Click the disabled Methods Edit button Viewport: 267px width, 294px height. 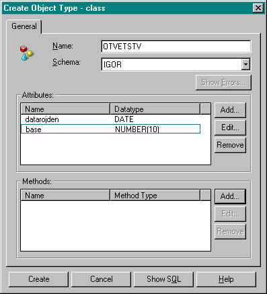click(230, 214)
